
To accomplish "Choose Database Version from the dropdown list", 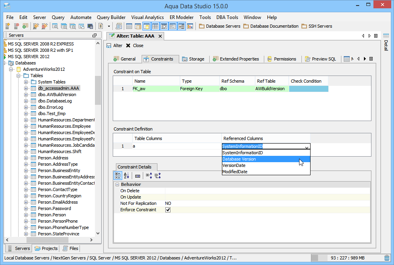I will (239, 159).
